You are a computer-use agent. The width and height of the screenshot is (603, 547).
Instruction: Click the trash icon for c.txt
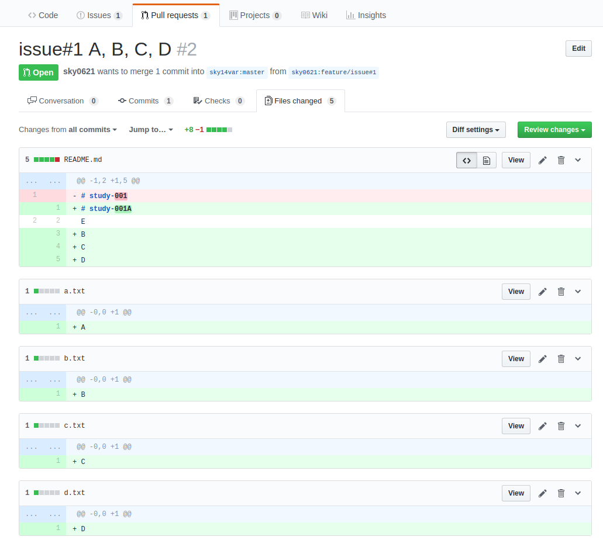[561, 426]
